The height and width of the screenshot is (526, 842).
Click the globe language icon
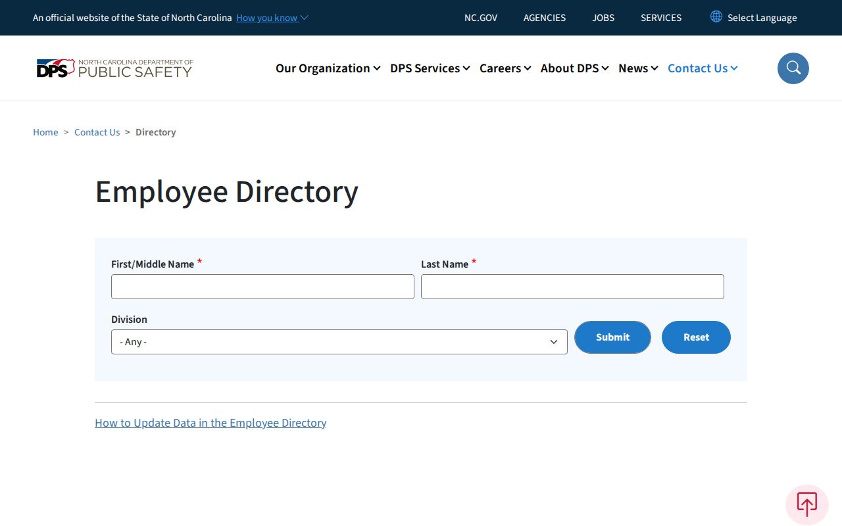tap(716, 16)
